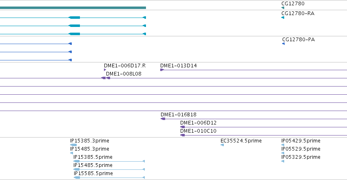Click the DME1-006D17.R clone arrow
The width and height of the screenshot is (347, 180).
click(x=105, y=70)
